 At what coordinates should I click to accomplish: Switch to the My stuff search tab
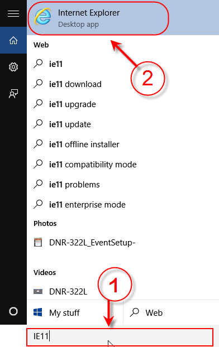[x=75, y=312]
